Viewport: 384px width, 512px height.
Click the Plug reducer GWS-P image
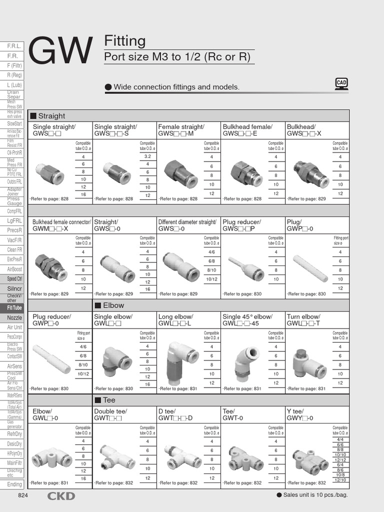[246, 268]
